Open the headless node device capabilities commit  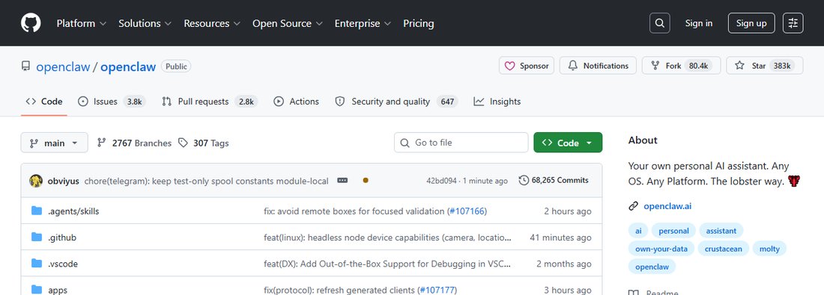[387, 237]
